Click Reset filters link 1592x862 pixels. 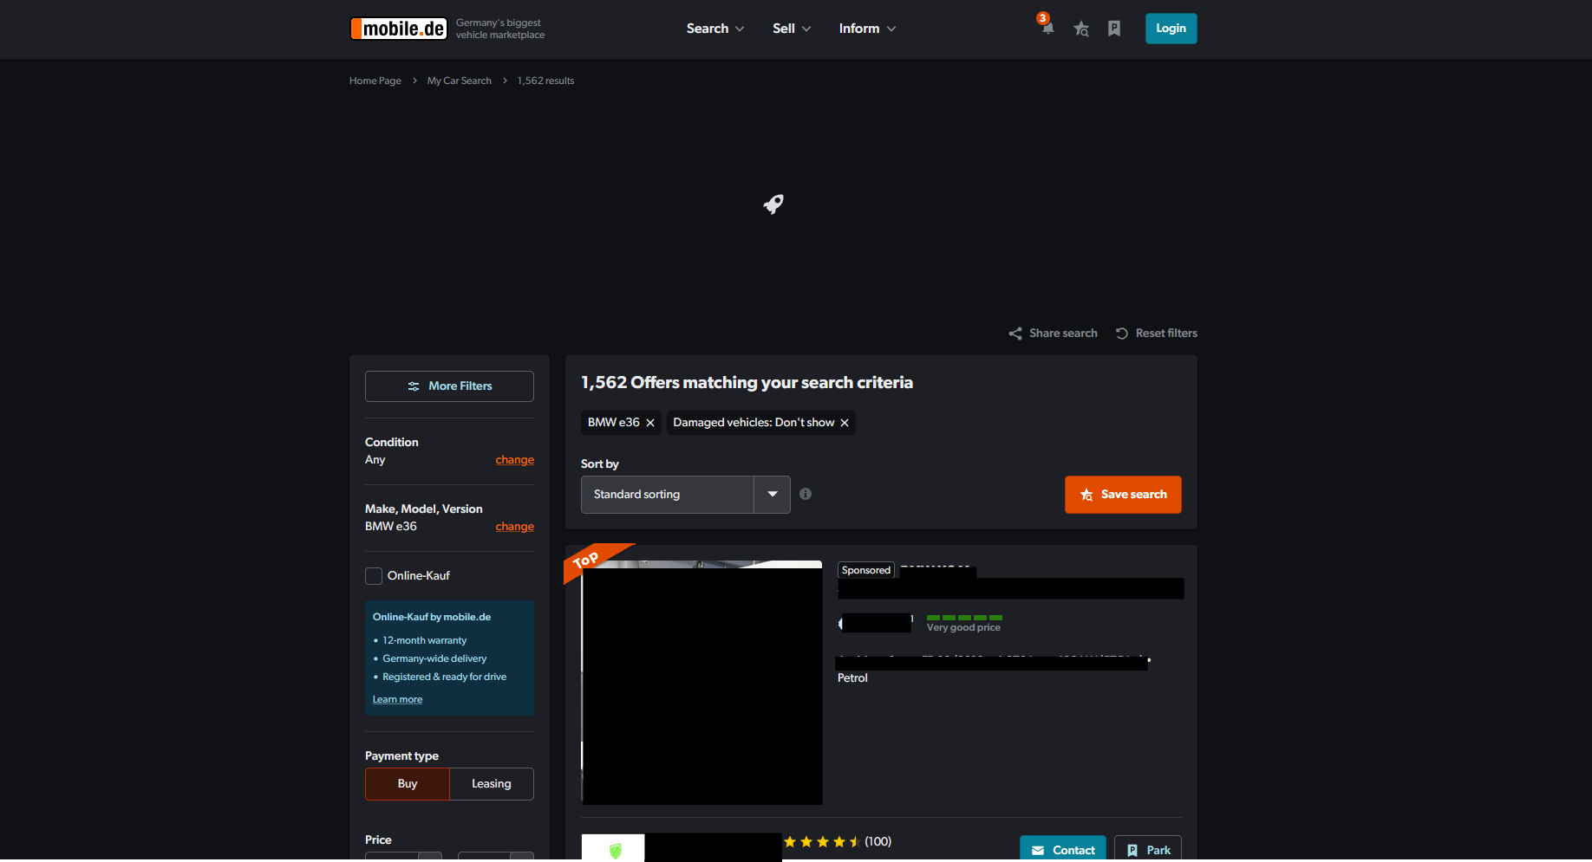point(1166,334)
